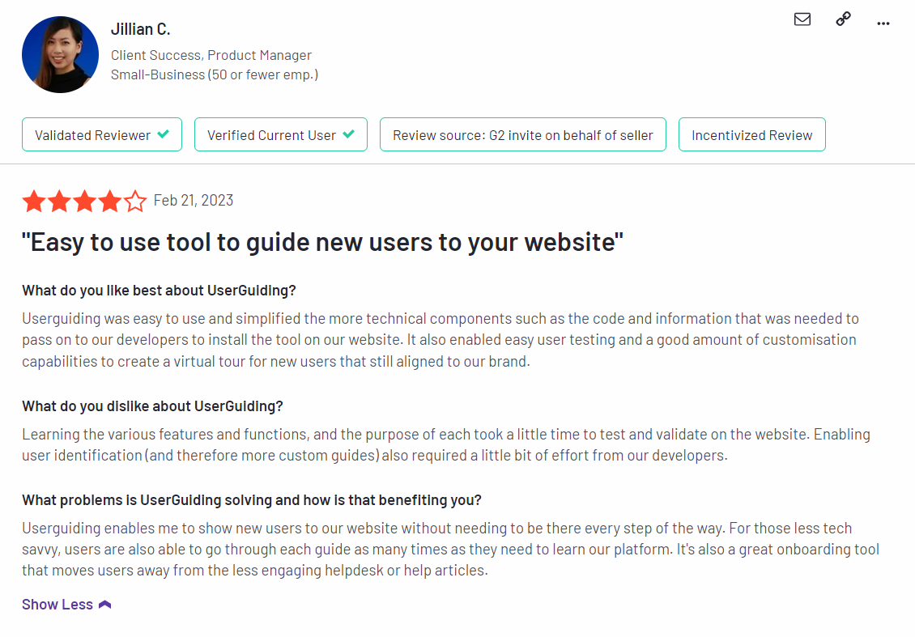Click the Validated Reviewer checkmark
The height and width of the screenshot is (637, 915).
tap(164, 134)
